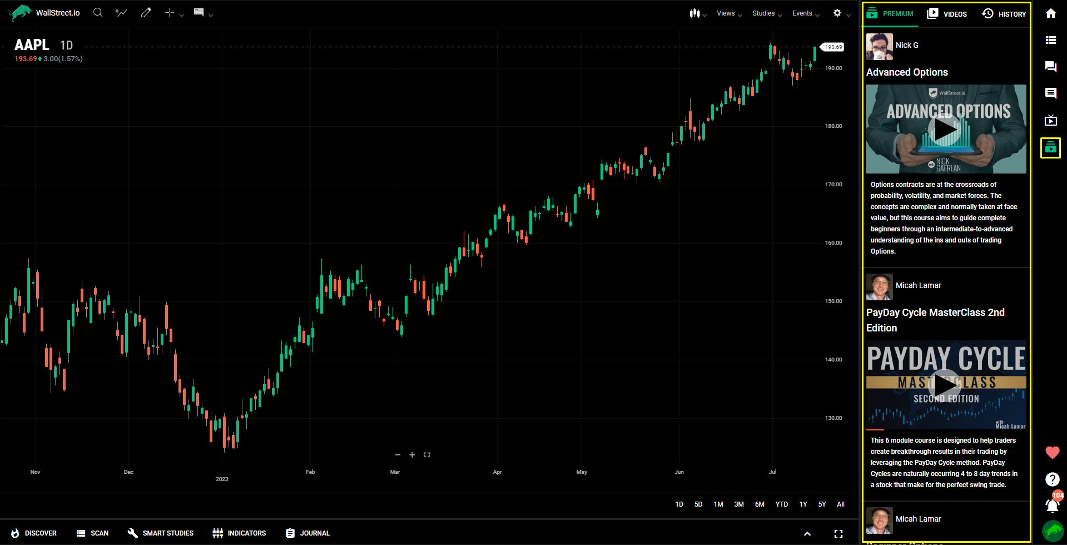Open the DISCOVER bottom tab
Screen dimensions: 1067x545
pyautogui.click(x=34, y=533)
